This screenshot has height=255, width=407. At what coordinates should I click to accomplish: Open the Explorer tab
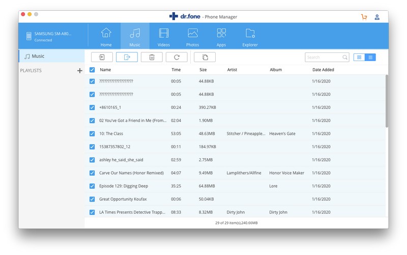(250, 36)
